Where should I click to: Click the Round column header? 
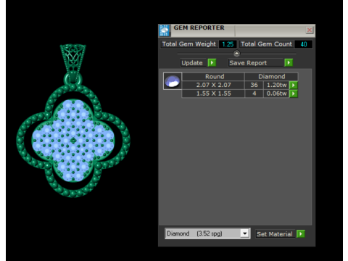[x=213, y=77]
